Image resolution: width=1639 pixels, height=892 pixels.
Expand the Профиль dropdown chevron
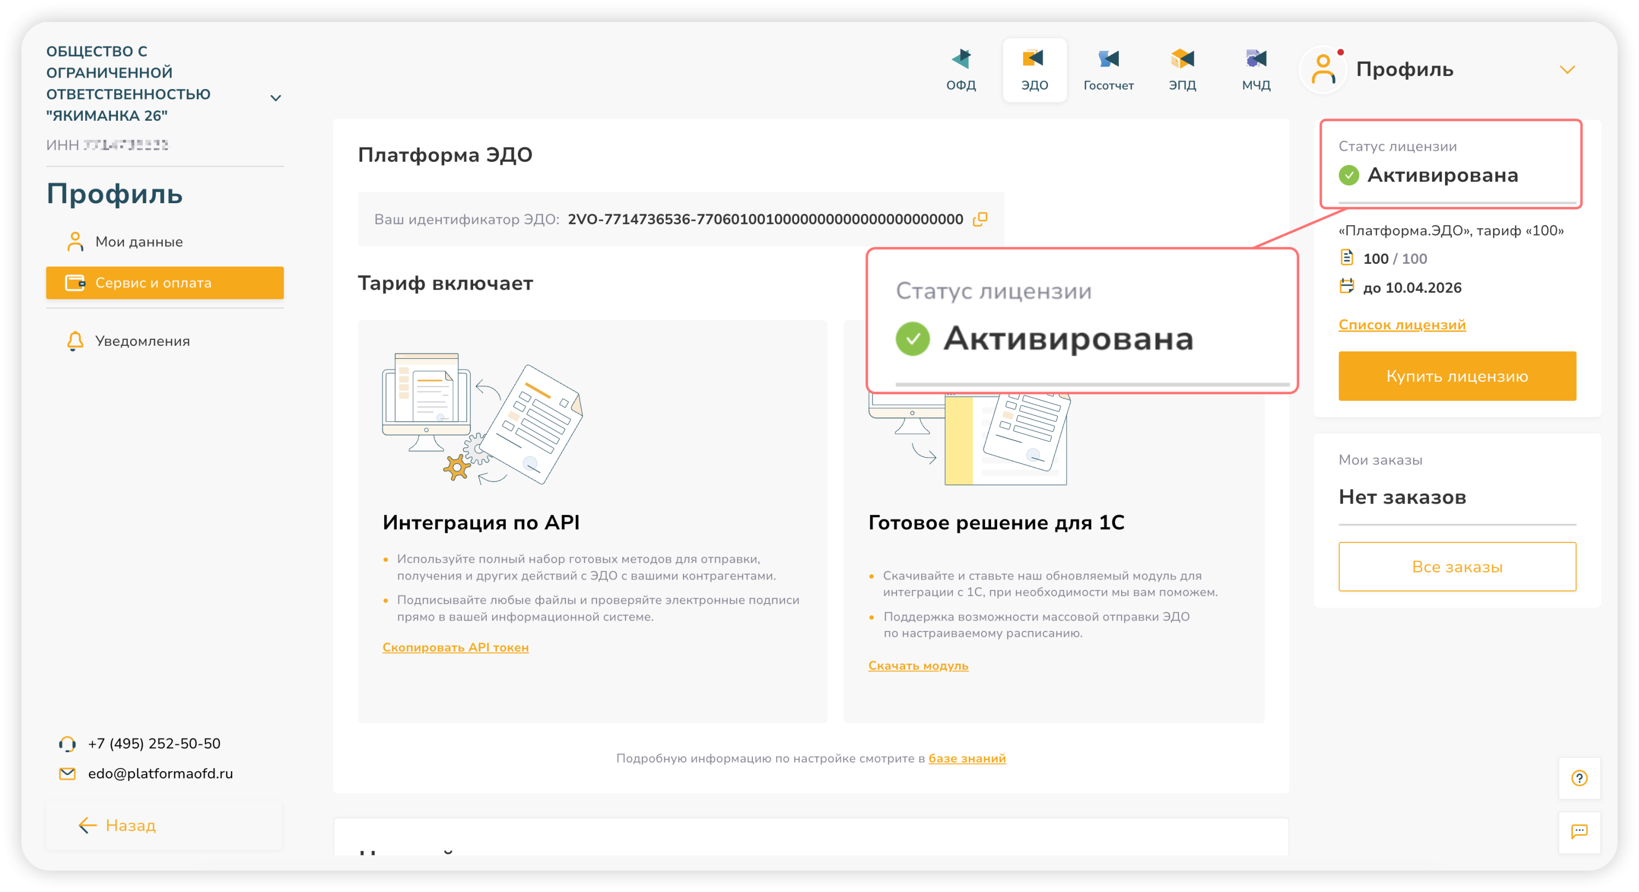(x=1567, y=69)
